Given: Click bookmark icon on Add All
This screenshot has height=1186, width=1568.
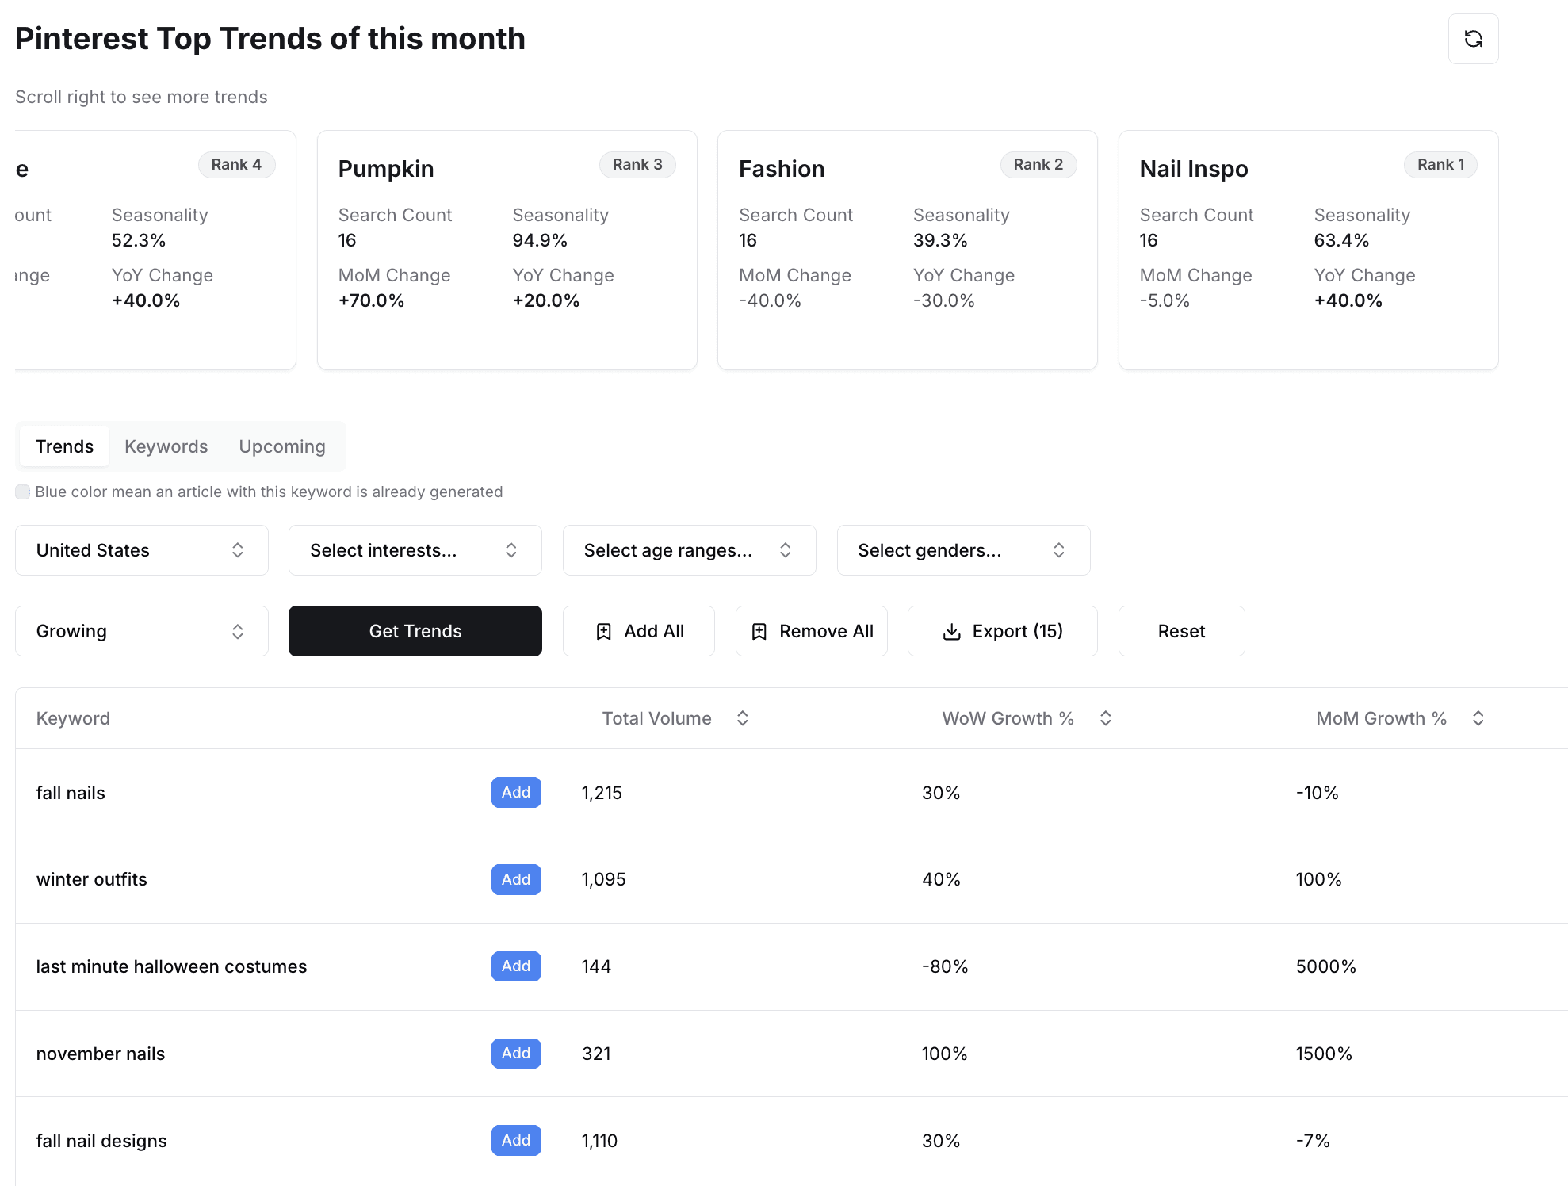Looking at the screenshot, I should pyautogui.click(x=604, y=632).
